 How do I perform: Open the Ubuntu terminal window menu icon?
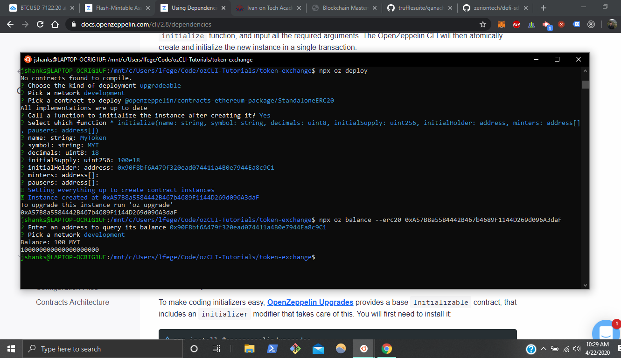(x=28, y=59)
